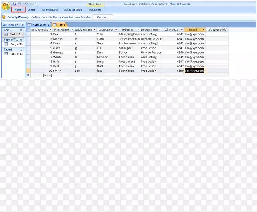The width and height of the screenshot is (257, 212).
Task: Click the round Office Button logo
Action: click(x=5, y=6)
